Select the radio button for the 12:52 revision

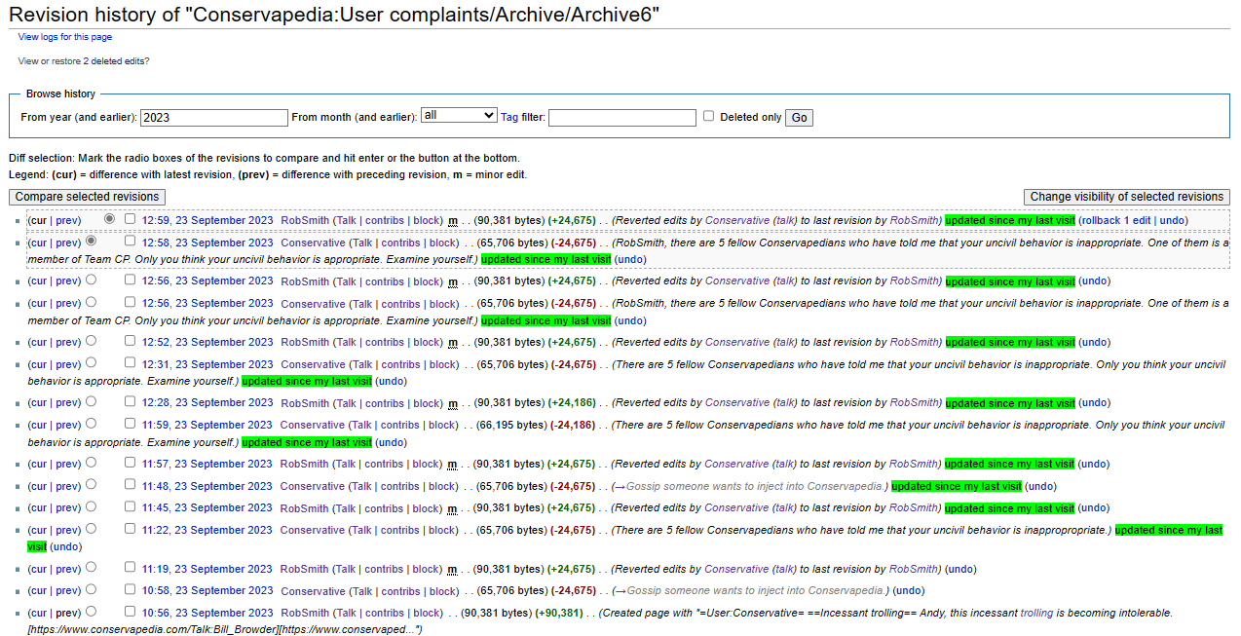click(x=91, y=341)
